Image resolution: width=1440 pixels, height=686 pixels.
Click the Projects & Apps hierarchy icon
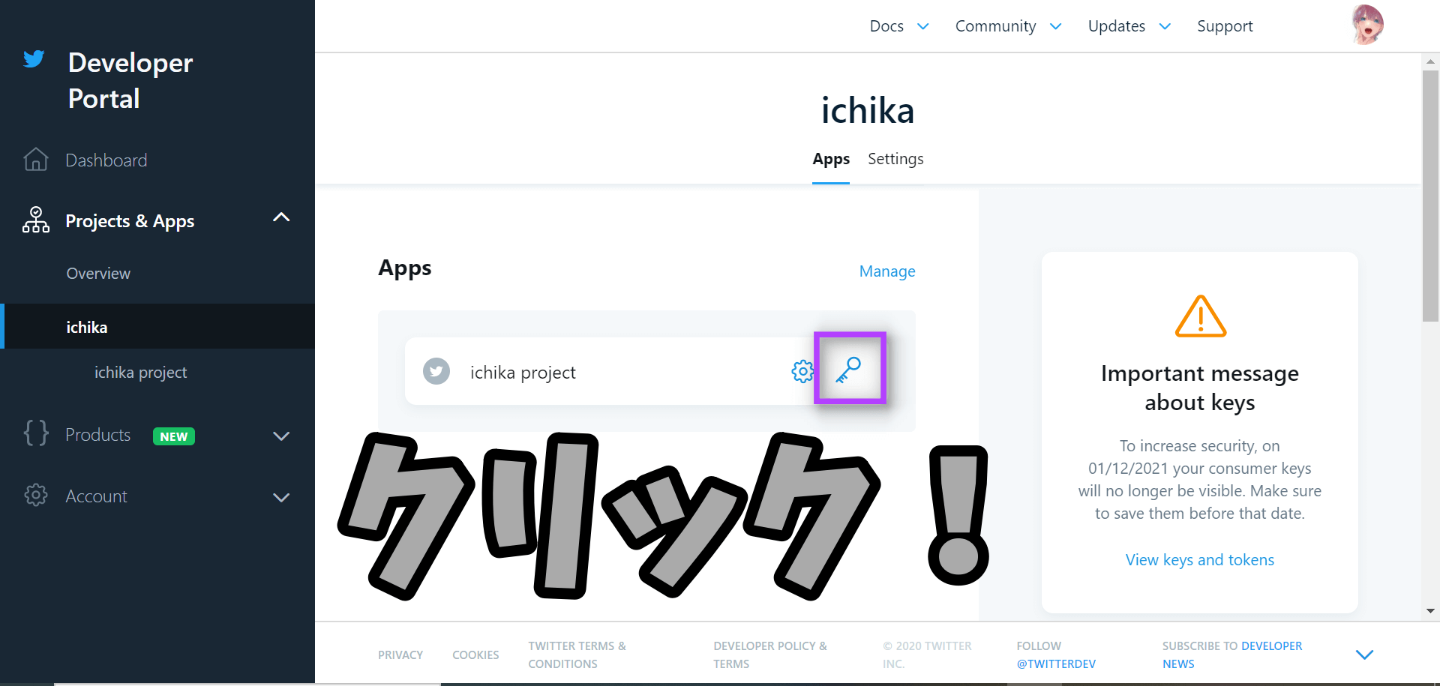[x=36, y=220]
